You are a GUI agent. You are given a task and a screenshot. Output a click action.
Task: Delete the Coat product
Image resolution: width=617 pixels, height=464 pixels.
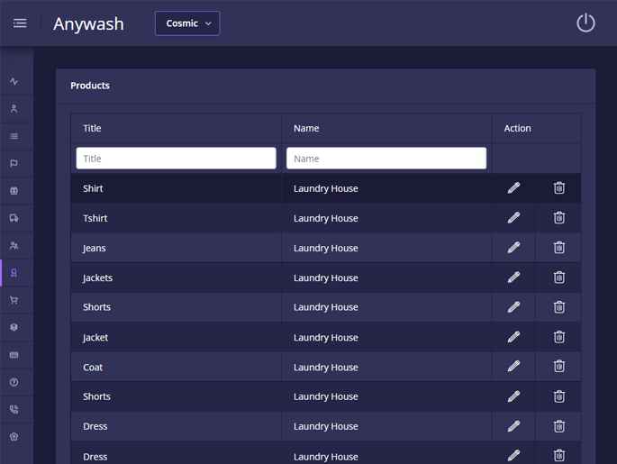[558, 367]
